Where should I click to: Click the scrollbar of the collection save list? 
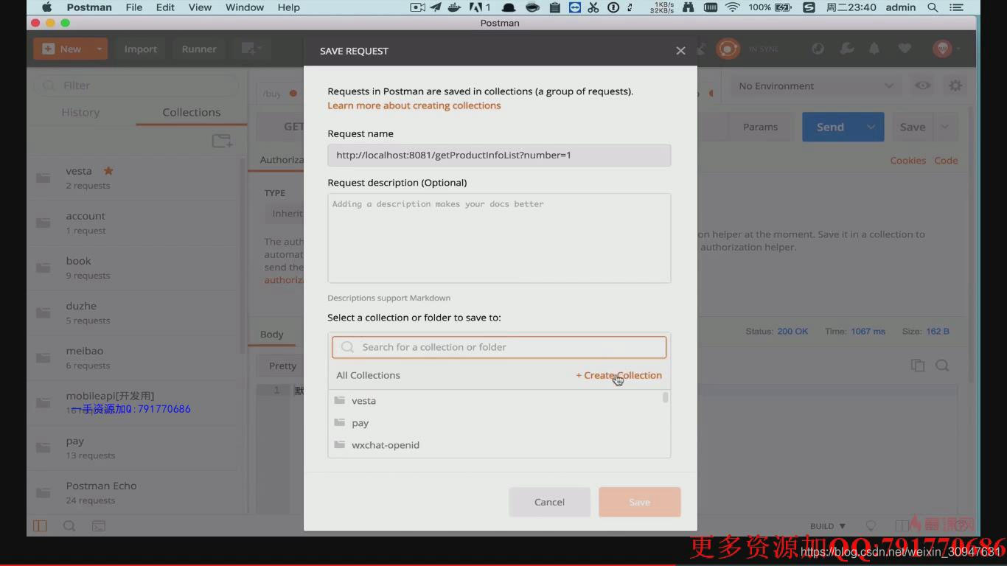click(666, 398)
